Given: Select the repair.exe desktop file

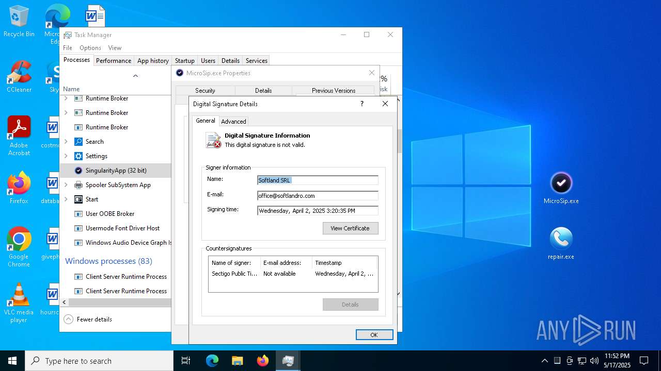Looking at the screenshot, I should coord(561,244).
